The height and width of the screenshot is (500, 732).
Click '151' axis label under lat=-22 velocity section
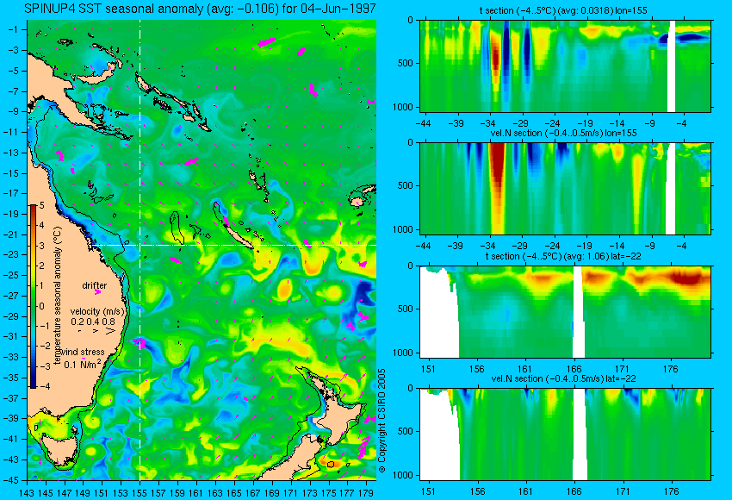tap(428, 491)
